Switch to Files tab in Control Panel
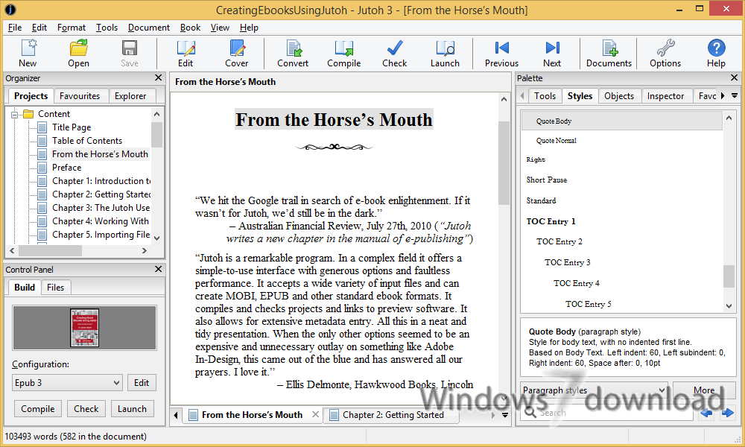745x447 pixels. point(55,288)
